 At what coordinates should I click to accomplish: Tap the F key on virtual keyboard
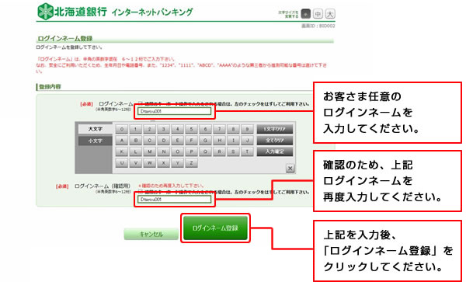[x=191, y=141]
